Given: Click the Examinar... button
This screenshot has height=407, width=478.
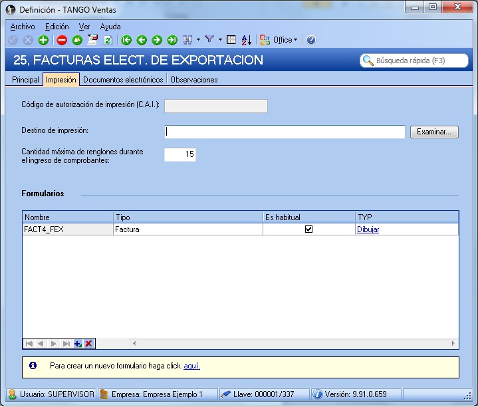Looking at the screenshot, I should tap(434, 132).
